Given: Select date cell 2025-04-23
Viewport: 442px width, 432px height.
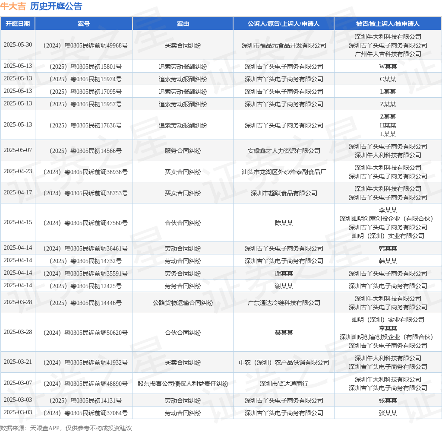Looking at the screenshot, I should (18, 171).
